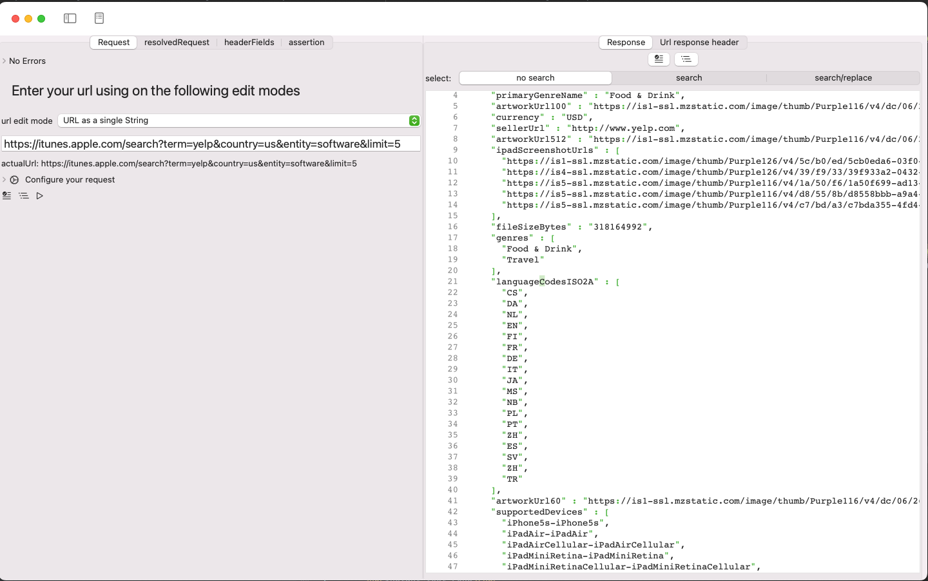Click the artworkUrl60 line in the response
Image resolution: width=928 pixels, height=581 pixels.
706,501
